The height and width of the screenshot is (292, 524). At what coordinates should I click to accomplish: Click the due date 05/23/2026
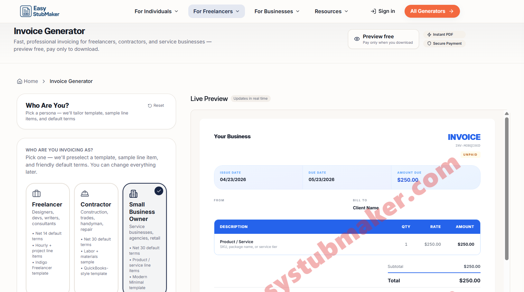click(x=321, y=179)
